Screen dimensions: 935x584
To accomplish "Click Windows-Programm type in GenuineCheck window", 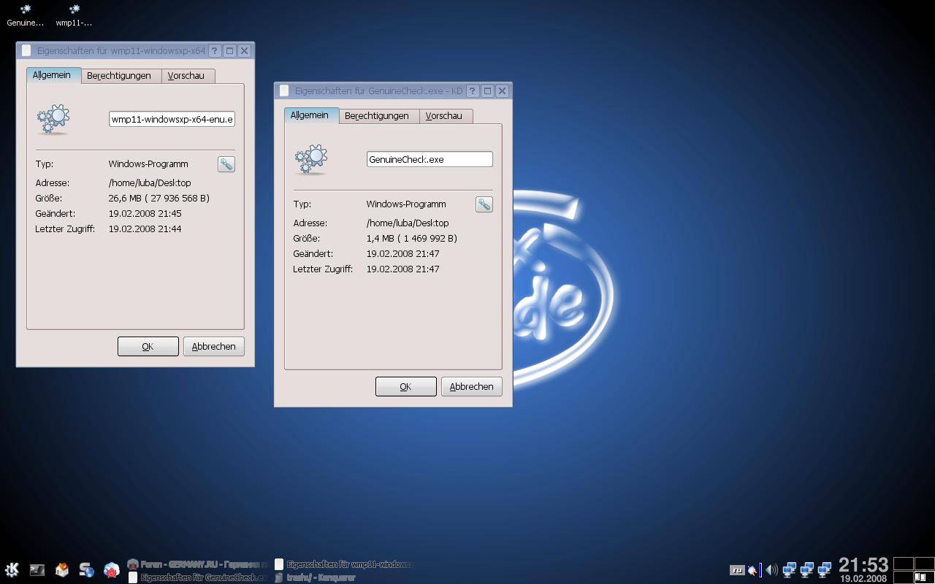I will 406,204.
